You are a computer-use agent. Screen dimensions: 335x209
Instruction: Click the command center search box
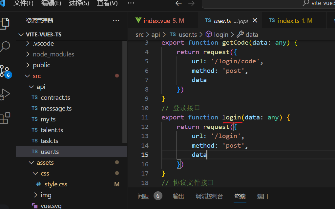(x=269, y=3)
